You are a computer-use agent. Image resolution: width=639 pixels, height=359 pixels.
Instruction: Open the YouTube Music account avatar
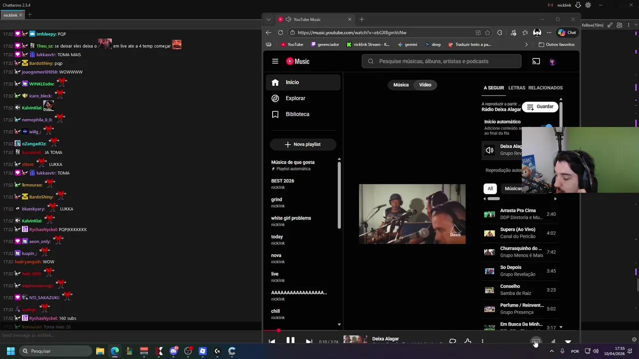pyautogui.click(x=552, y=62)
